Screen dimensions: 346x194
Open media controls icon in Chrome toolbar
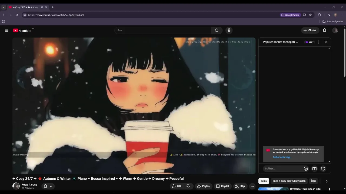pyautogui.click(x=329, y=15)
